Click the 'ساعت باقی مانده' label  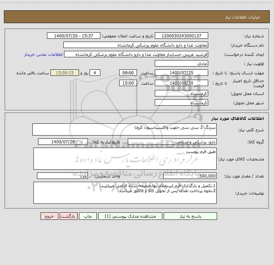tap(33, 73)
